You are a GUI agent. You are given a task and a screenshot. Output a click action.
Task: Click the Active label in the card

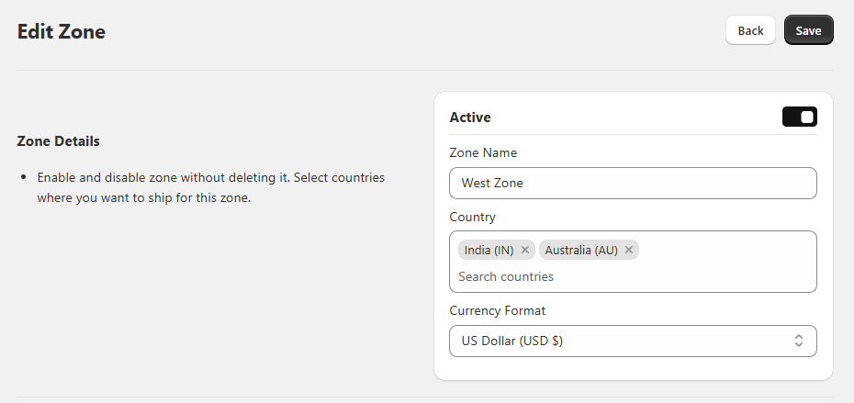pyautogui.click(x=470, y=118)
